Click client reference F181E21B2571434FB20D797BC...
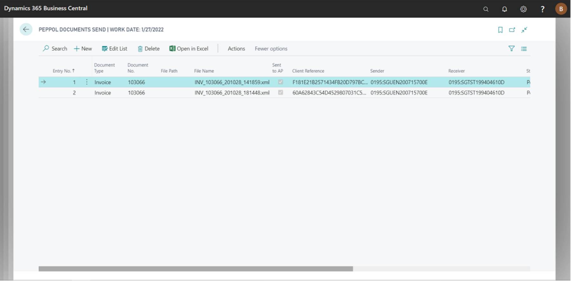 pos(330,82)
